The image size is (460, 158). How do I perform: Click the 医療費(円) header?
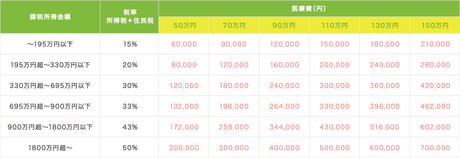coord(309,8)
